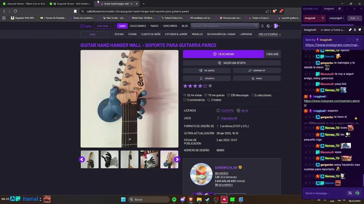The height and width of the screenshot is (204, 364).
Task: Reload the page with refresh icon
Action: [x=15, y=11]
